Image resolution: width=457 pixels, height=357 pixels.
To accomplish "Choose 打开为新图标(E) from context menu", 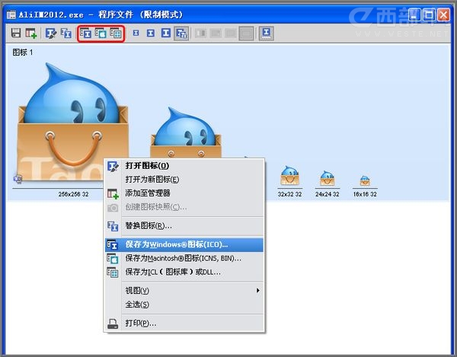I will pos(152,179).
